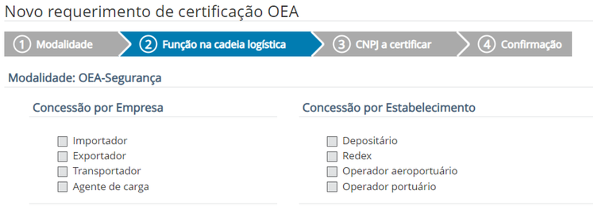603x206 pixels.
Task: Toggle the Redex checkbox
Action: pos(332,157)
